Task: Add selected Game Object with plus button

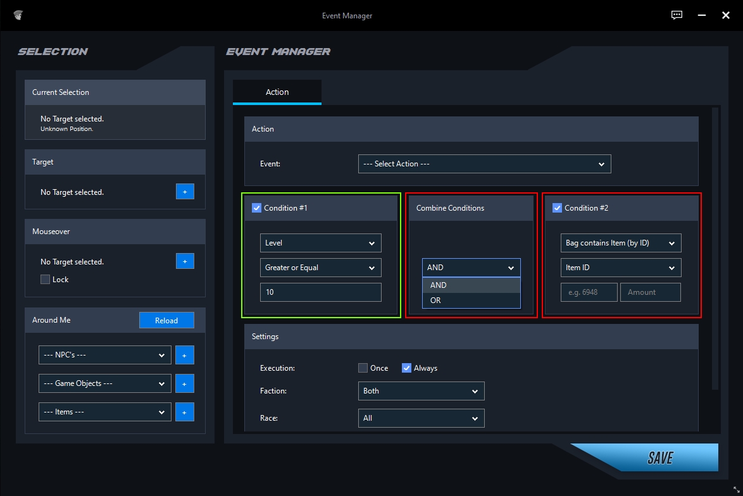Action: pyautogui.click(x=185, y=383)
